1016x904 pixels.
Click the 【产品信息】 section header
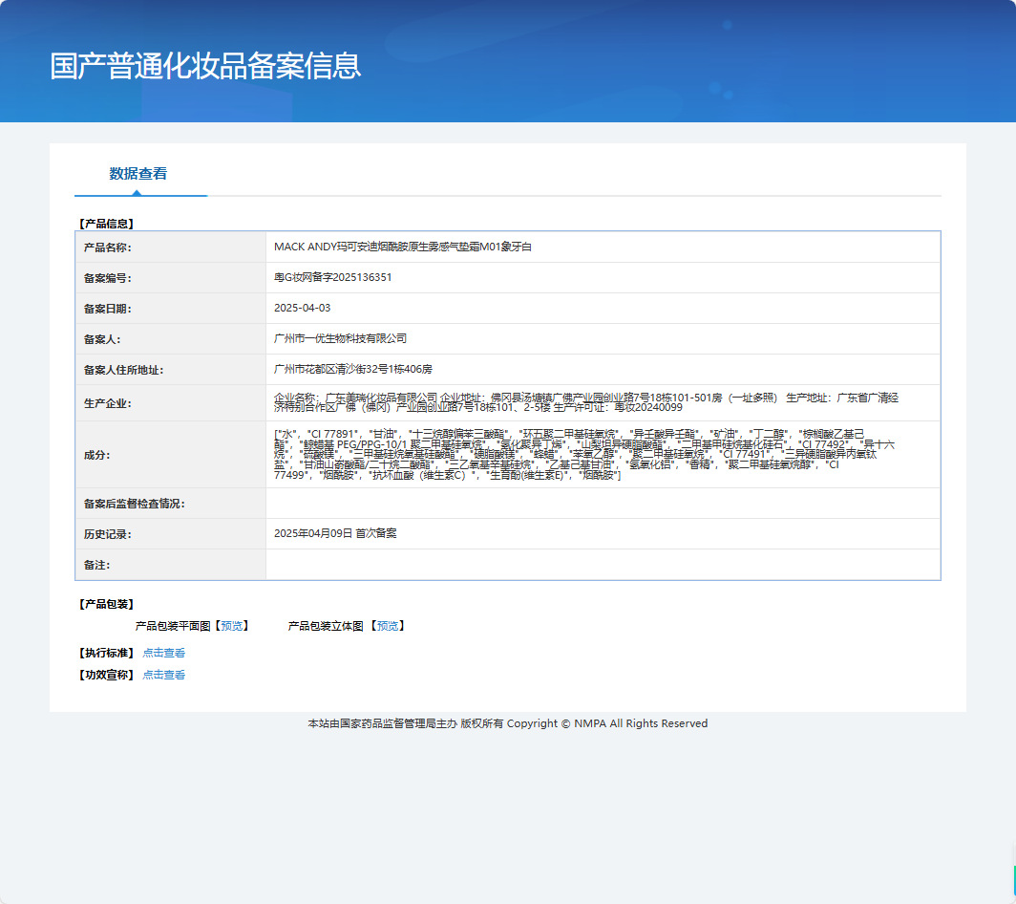point(103,223)
